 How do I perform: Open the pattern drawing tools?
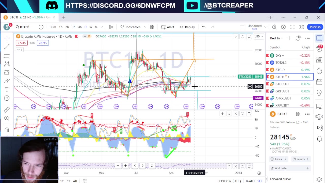tap(7, 64)
